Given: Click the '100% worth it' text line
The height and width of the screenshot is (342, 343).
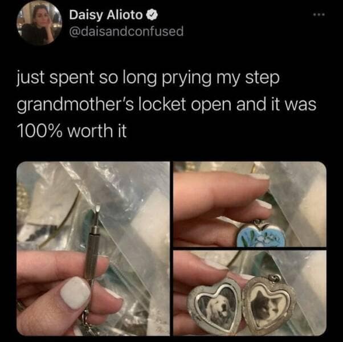Looking at the screenshot, I should point(72,131).
